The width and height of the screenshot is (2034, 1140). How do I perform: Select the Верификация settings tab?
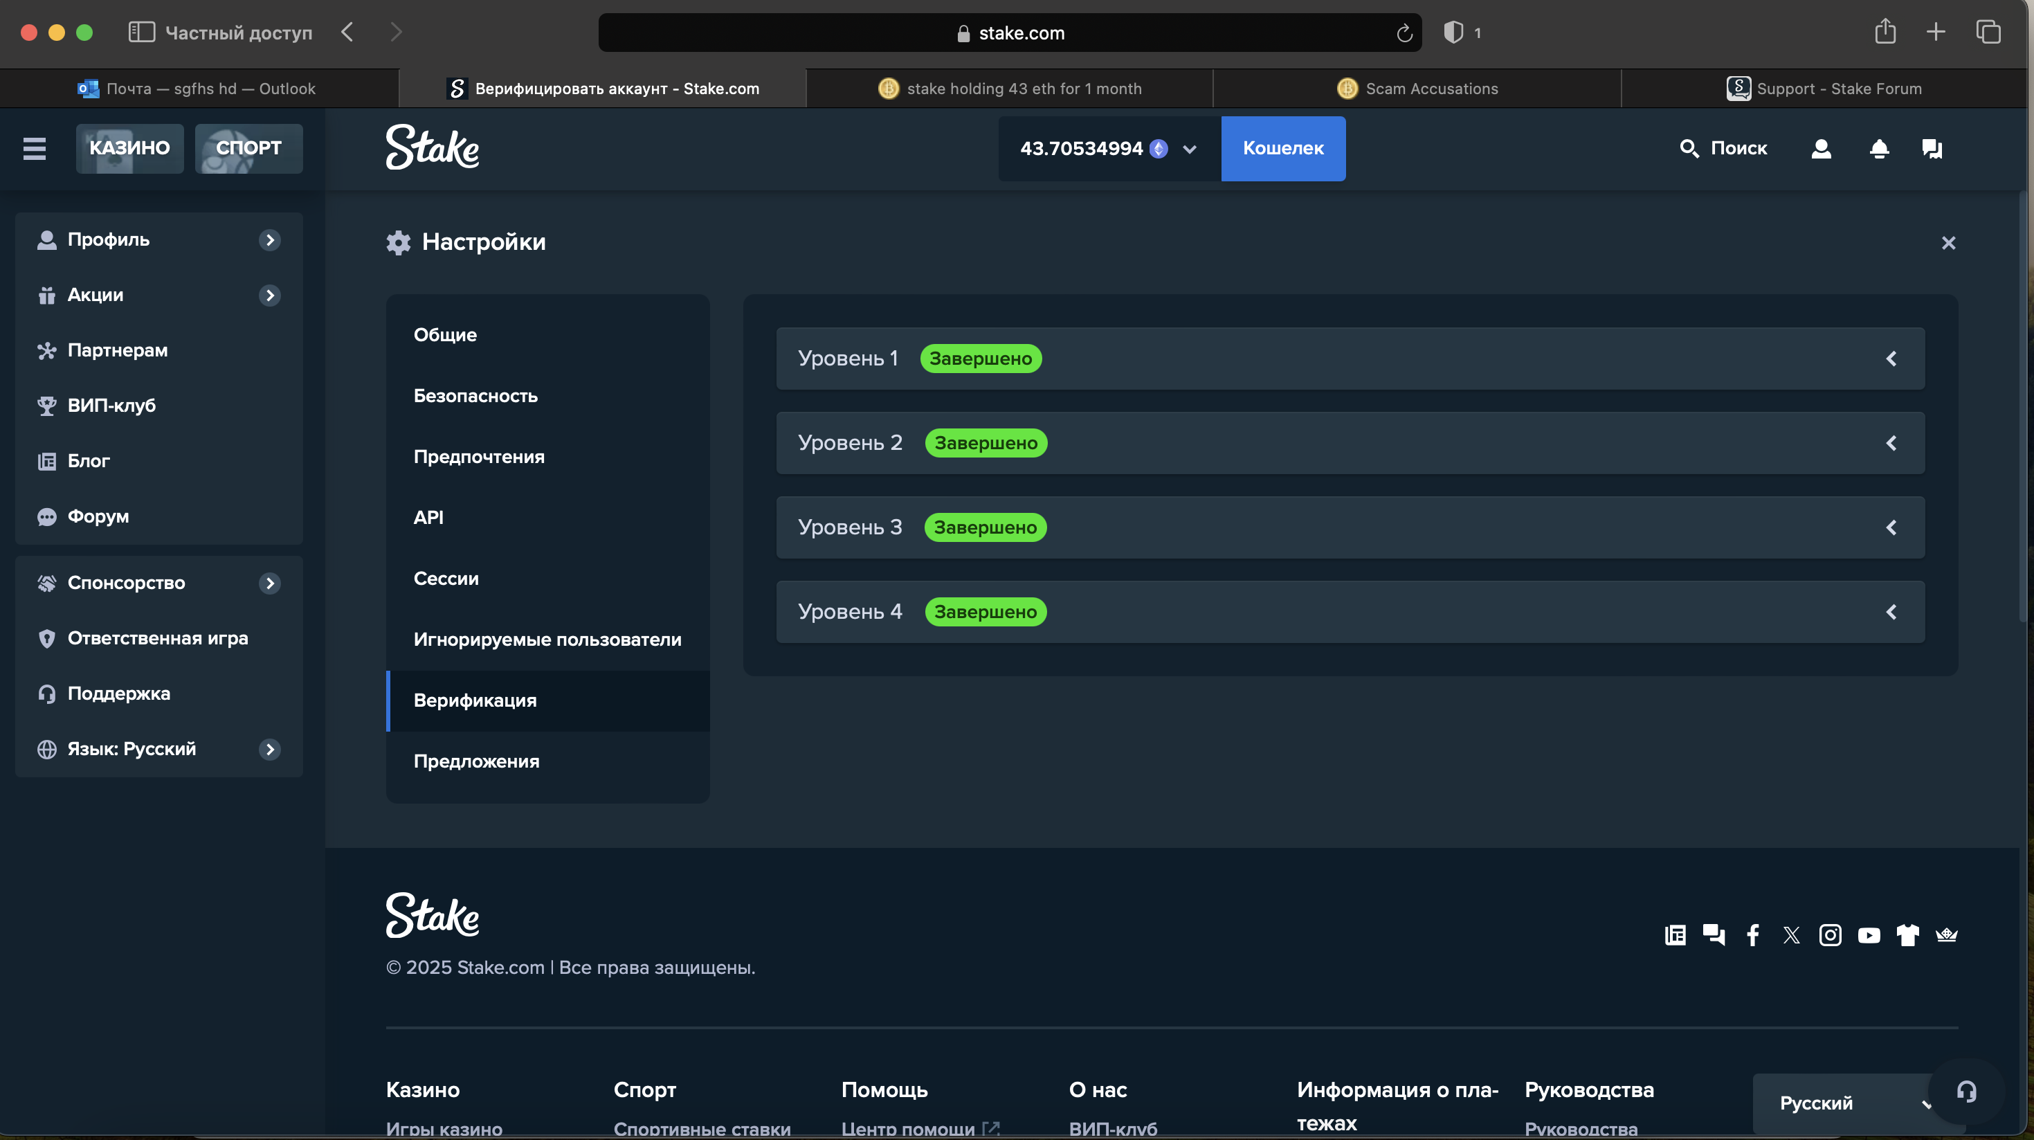coord(547,700)
